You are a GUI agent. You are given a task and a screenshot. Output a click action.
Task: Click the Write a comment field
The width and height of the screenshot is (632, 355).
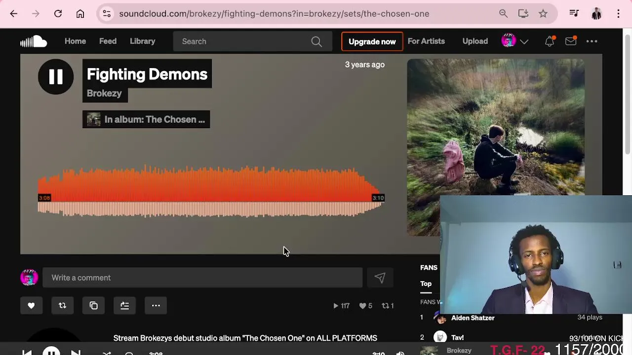point(202,278)
